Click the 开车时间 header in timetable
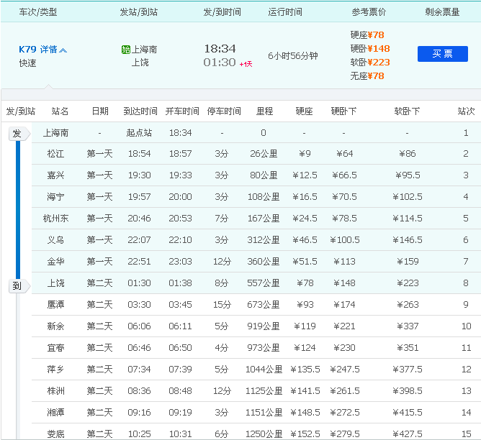This screenshot has width=481, height=440. (182, 111)
